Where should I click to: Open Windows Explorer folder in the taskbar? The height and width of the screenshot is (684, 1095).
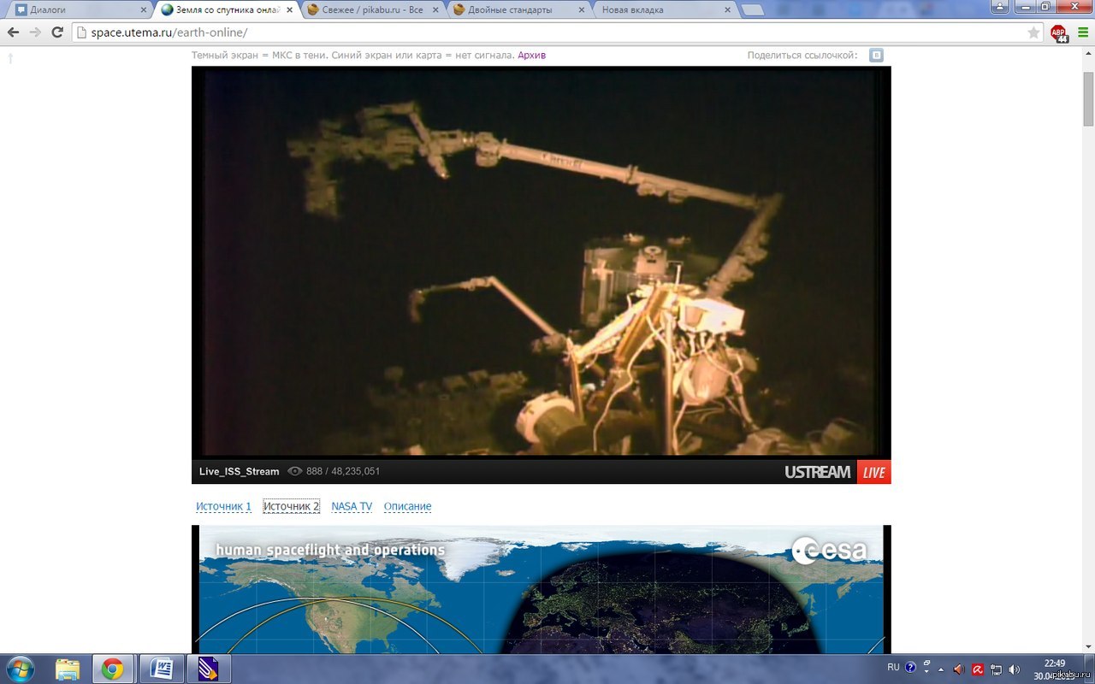(x=68, y=669)
